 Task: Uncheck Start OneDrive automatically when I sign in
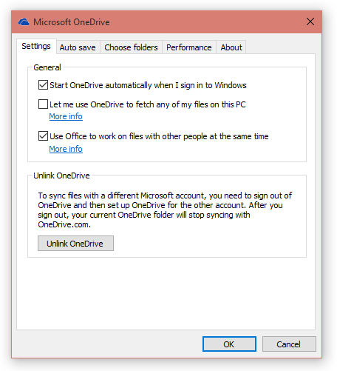click(x=43, y=85)
